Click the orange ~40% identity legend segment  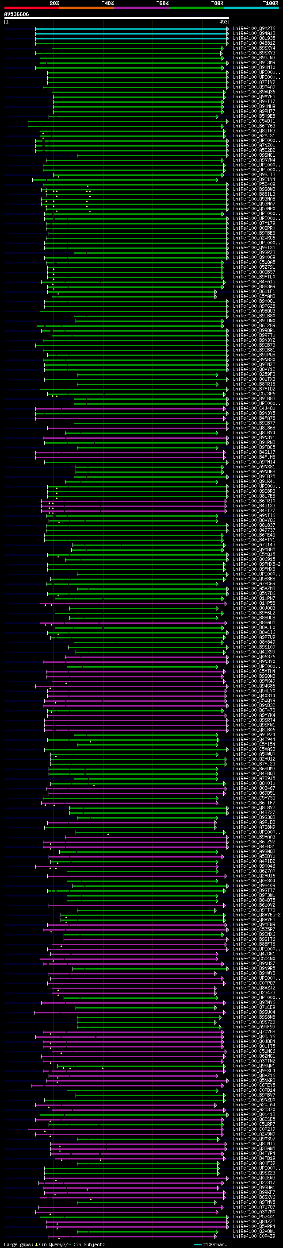tap(87, 8)
